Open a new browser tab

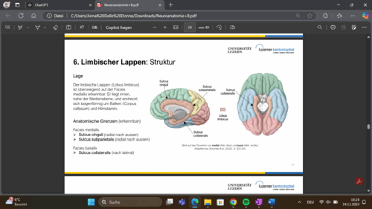click(x=171, y=5)
